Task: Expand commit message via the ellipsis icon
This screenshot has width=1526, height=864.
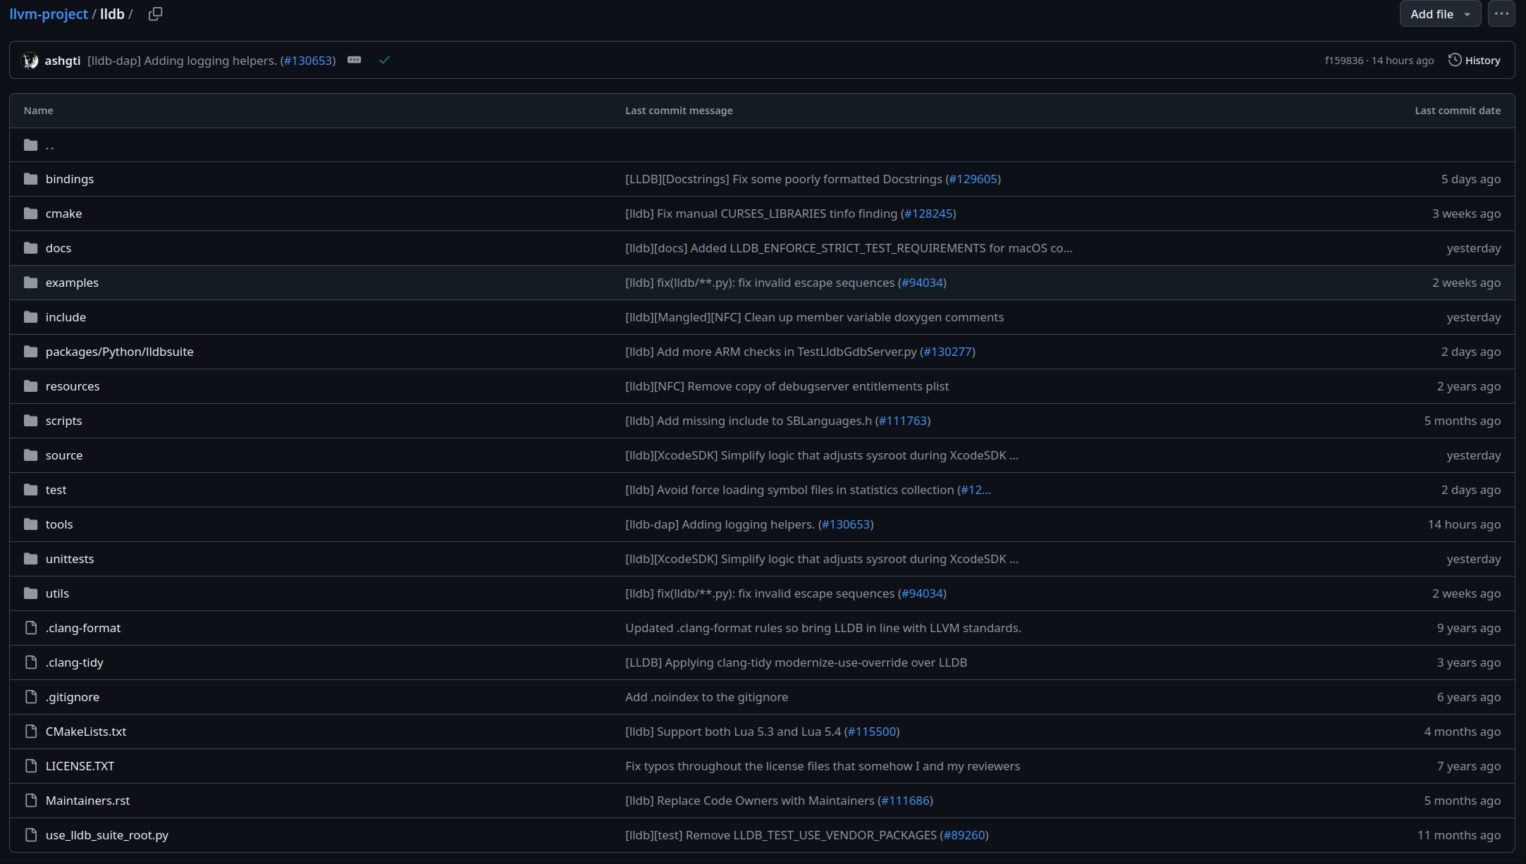Action: [x=355, y=61]
